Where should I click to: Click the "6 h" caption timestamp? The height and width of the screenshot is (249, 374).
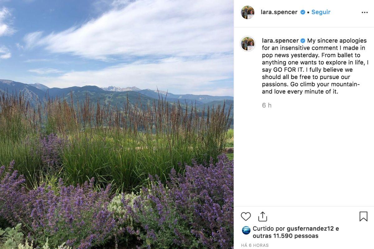(266, 106)
